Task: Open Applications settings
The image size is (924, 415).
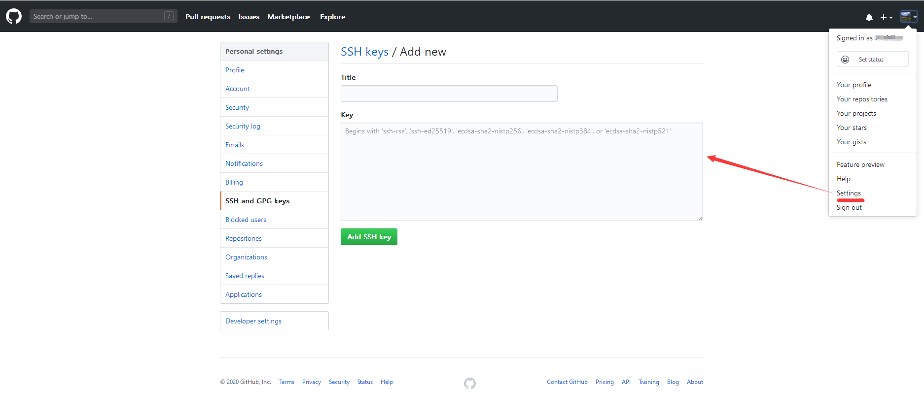Action: pyautogui.click(x=274, y=294)
